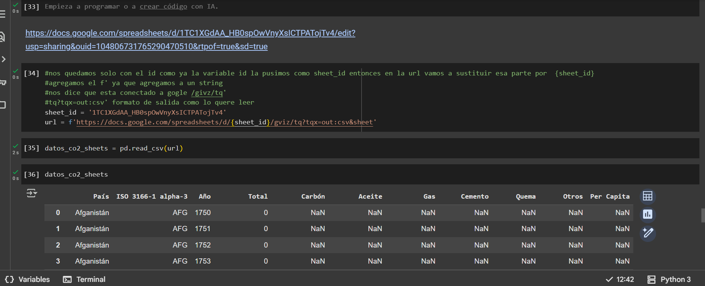
Task: Click the generate code with AI pencil icon
Action: [647, 233]
